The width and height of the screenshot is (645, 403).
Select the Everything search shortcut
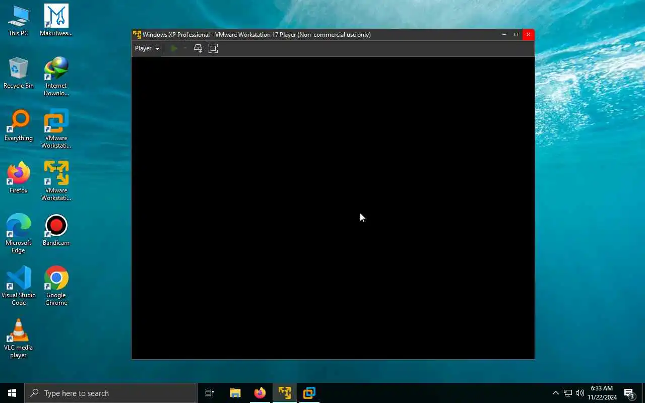pyautogui.click(x=19, y=125)
